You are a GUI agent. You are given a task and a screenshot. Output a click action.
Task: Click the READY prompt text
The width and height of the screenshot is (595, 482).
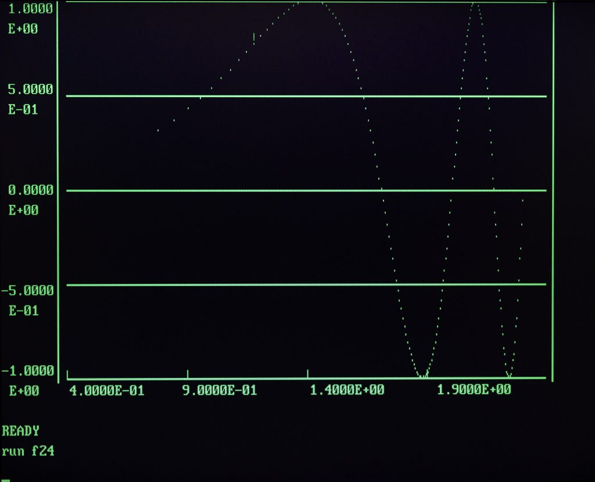(20, 431)
